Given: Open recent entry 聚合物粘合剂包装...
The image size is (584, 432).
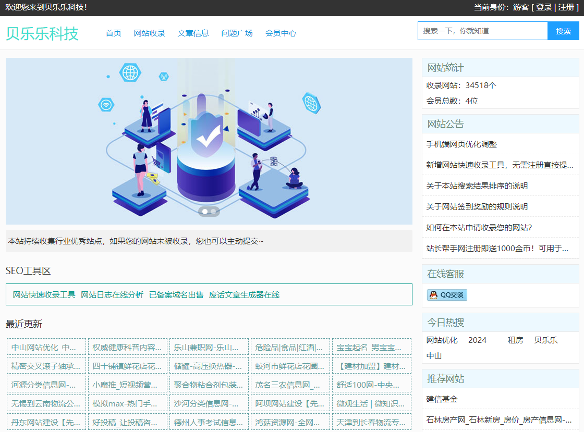Looking at the screenshot, I should (209, 385).
